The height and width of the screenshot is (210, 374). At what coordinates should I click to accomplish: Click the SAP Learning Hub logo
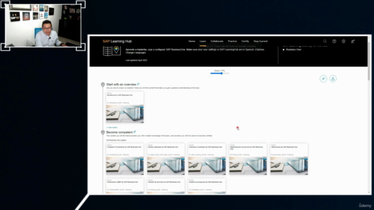(x=117, y=41)
